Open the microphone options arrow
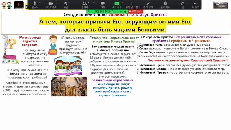The image size is (231, 130). tap(40, 3)
